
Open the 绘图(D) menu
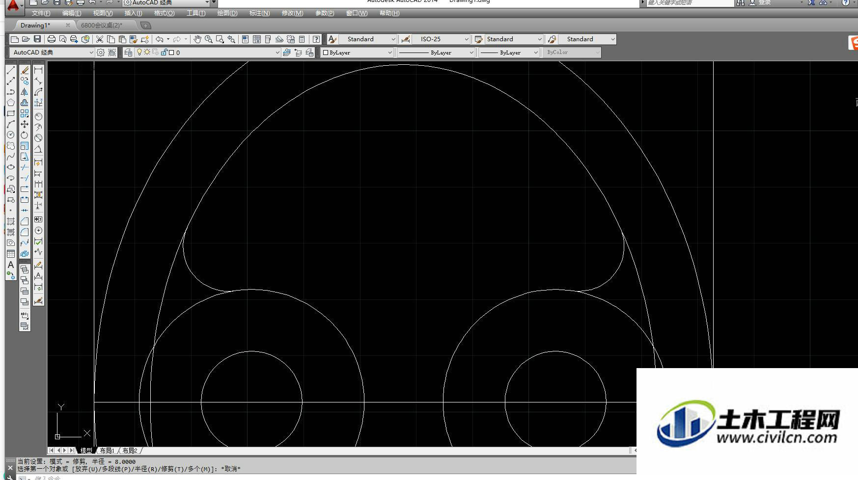coord(227,13)
